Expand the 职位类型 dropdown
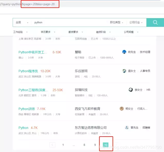This screenshot has height=152, width=164. tap(117, 22)
